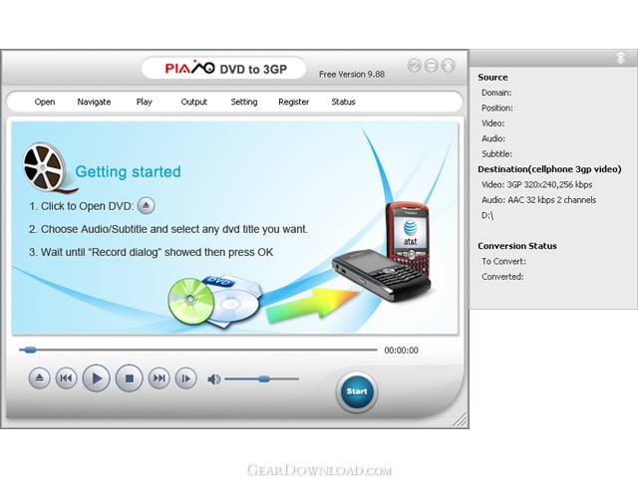The image size is (638, 478).
Task: Click the Audio: AAC 32 kbps 2 channels text
Action: pyautogui.click(x=538, y=200)
